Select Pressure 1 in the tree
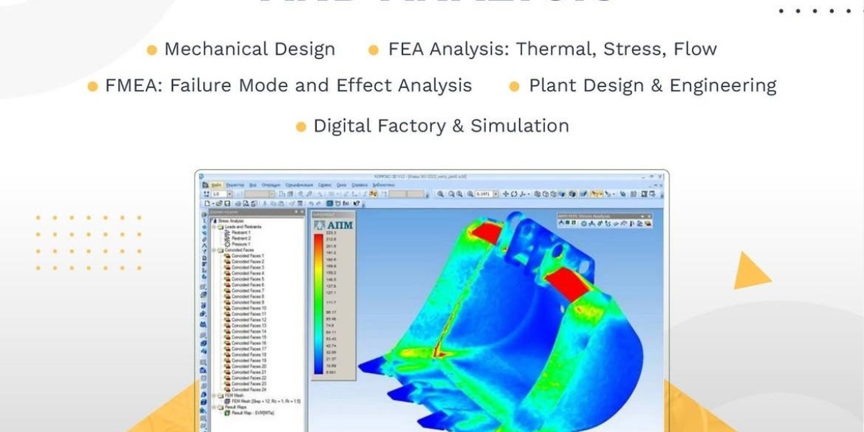 click(x=241, y=244)
